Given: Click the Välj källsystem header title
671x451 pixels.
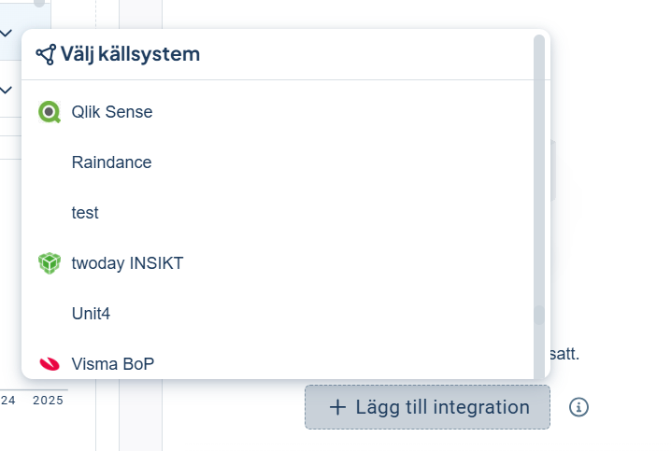Looking at the screenshot, I should click(x=130, y=54).
